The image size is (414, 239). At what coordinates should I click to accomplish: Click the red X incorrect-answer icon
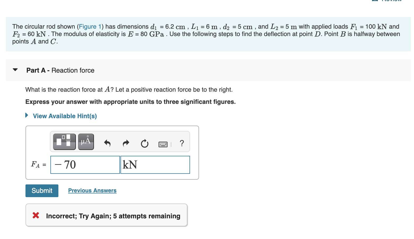tap(36, 215)
